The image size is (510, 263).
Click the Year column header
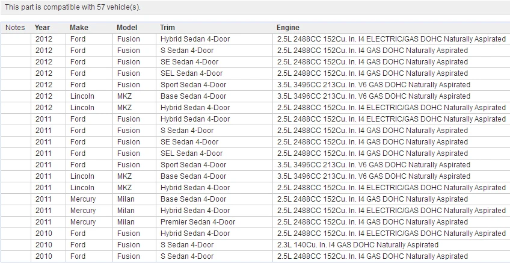42,28
